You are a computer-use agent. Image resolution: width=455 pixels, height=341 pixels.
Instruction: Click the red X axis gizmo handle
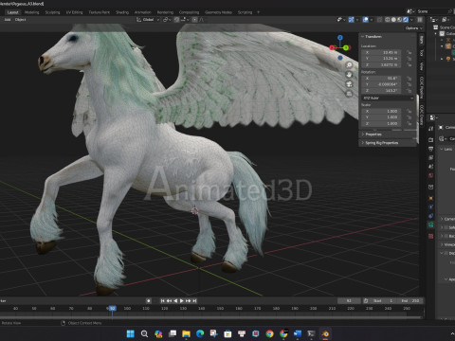pyautogui.click(x=332, y=47)
